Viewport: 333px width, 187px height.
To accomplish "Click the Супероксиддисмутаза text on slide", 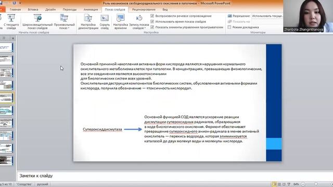I will click(103, 129).
